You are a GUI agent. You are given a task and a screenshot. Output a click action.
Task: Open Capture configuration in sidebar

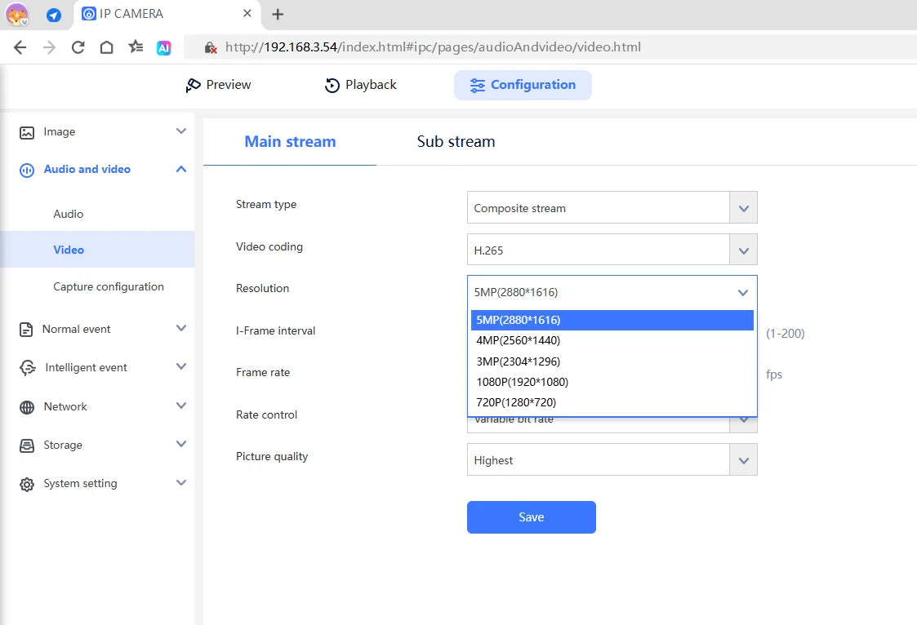tap(109, 286)
